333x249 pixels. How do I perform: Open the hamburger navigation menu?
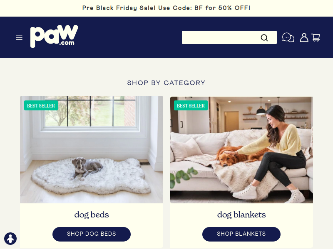(19, 37)
